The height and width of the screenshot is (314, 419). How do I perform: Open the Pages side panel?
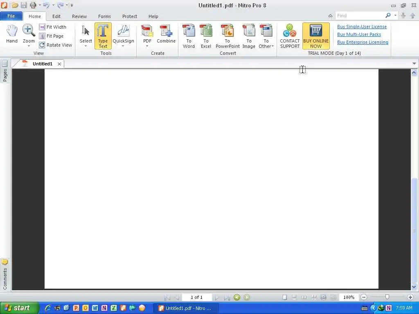[5, 71]
